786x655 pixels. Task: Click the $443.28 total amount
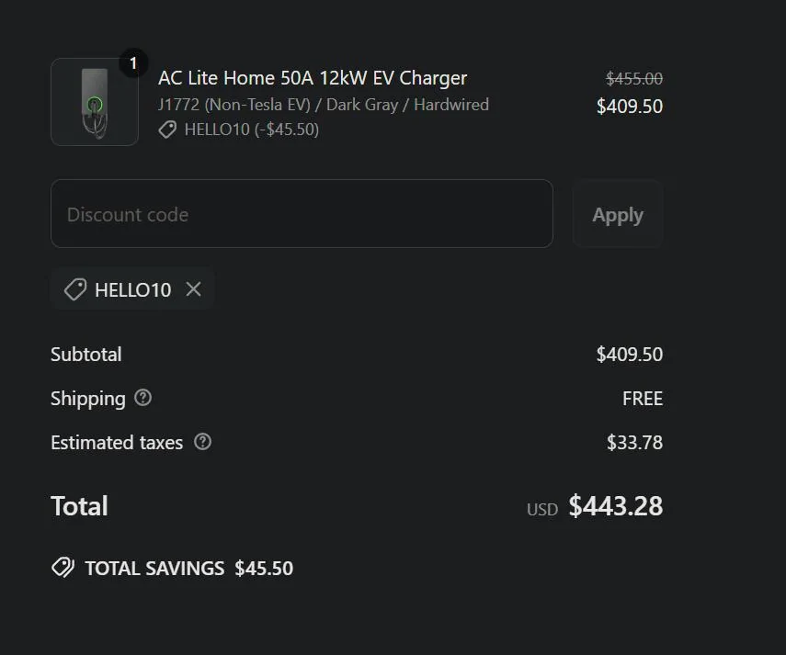tap(615, 506)
